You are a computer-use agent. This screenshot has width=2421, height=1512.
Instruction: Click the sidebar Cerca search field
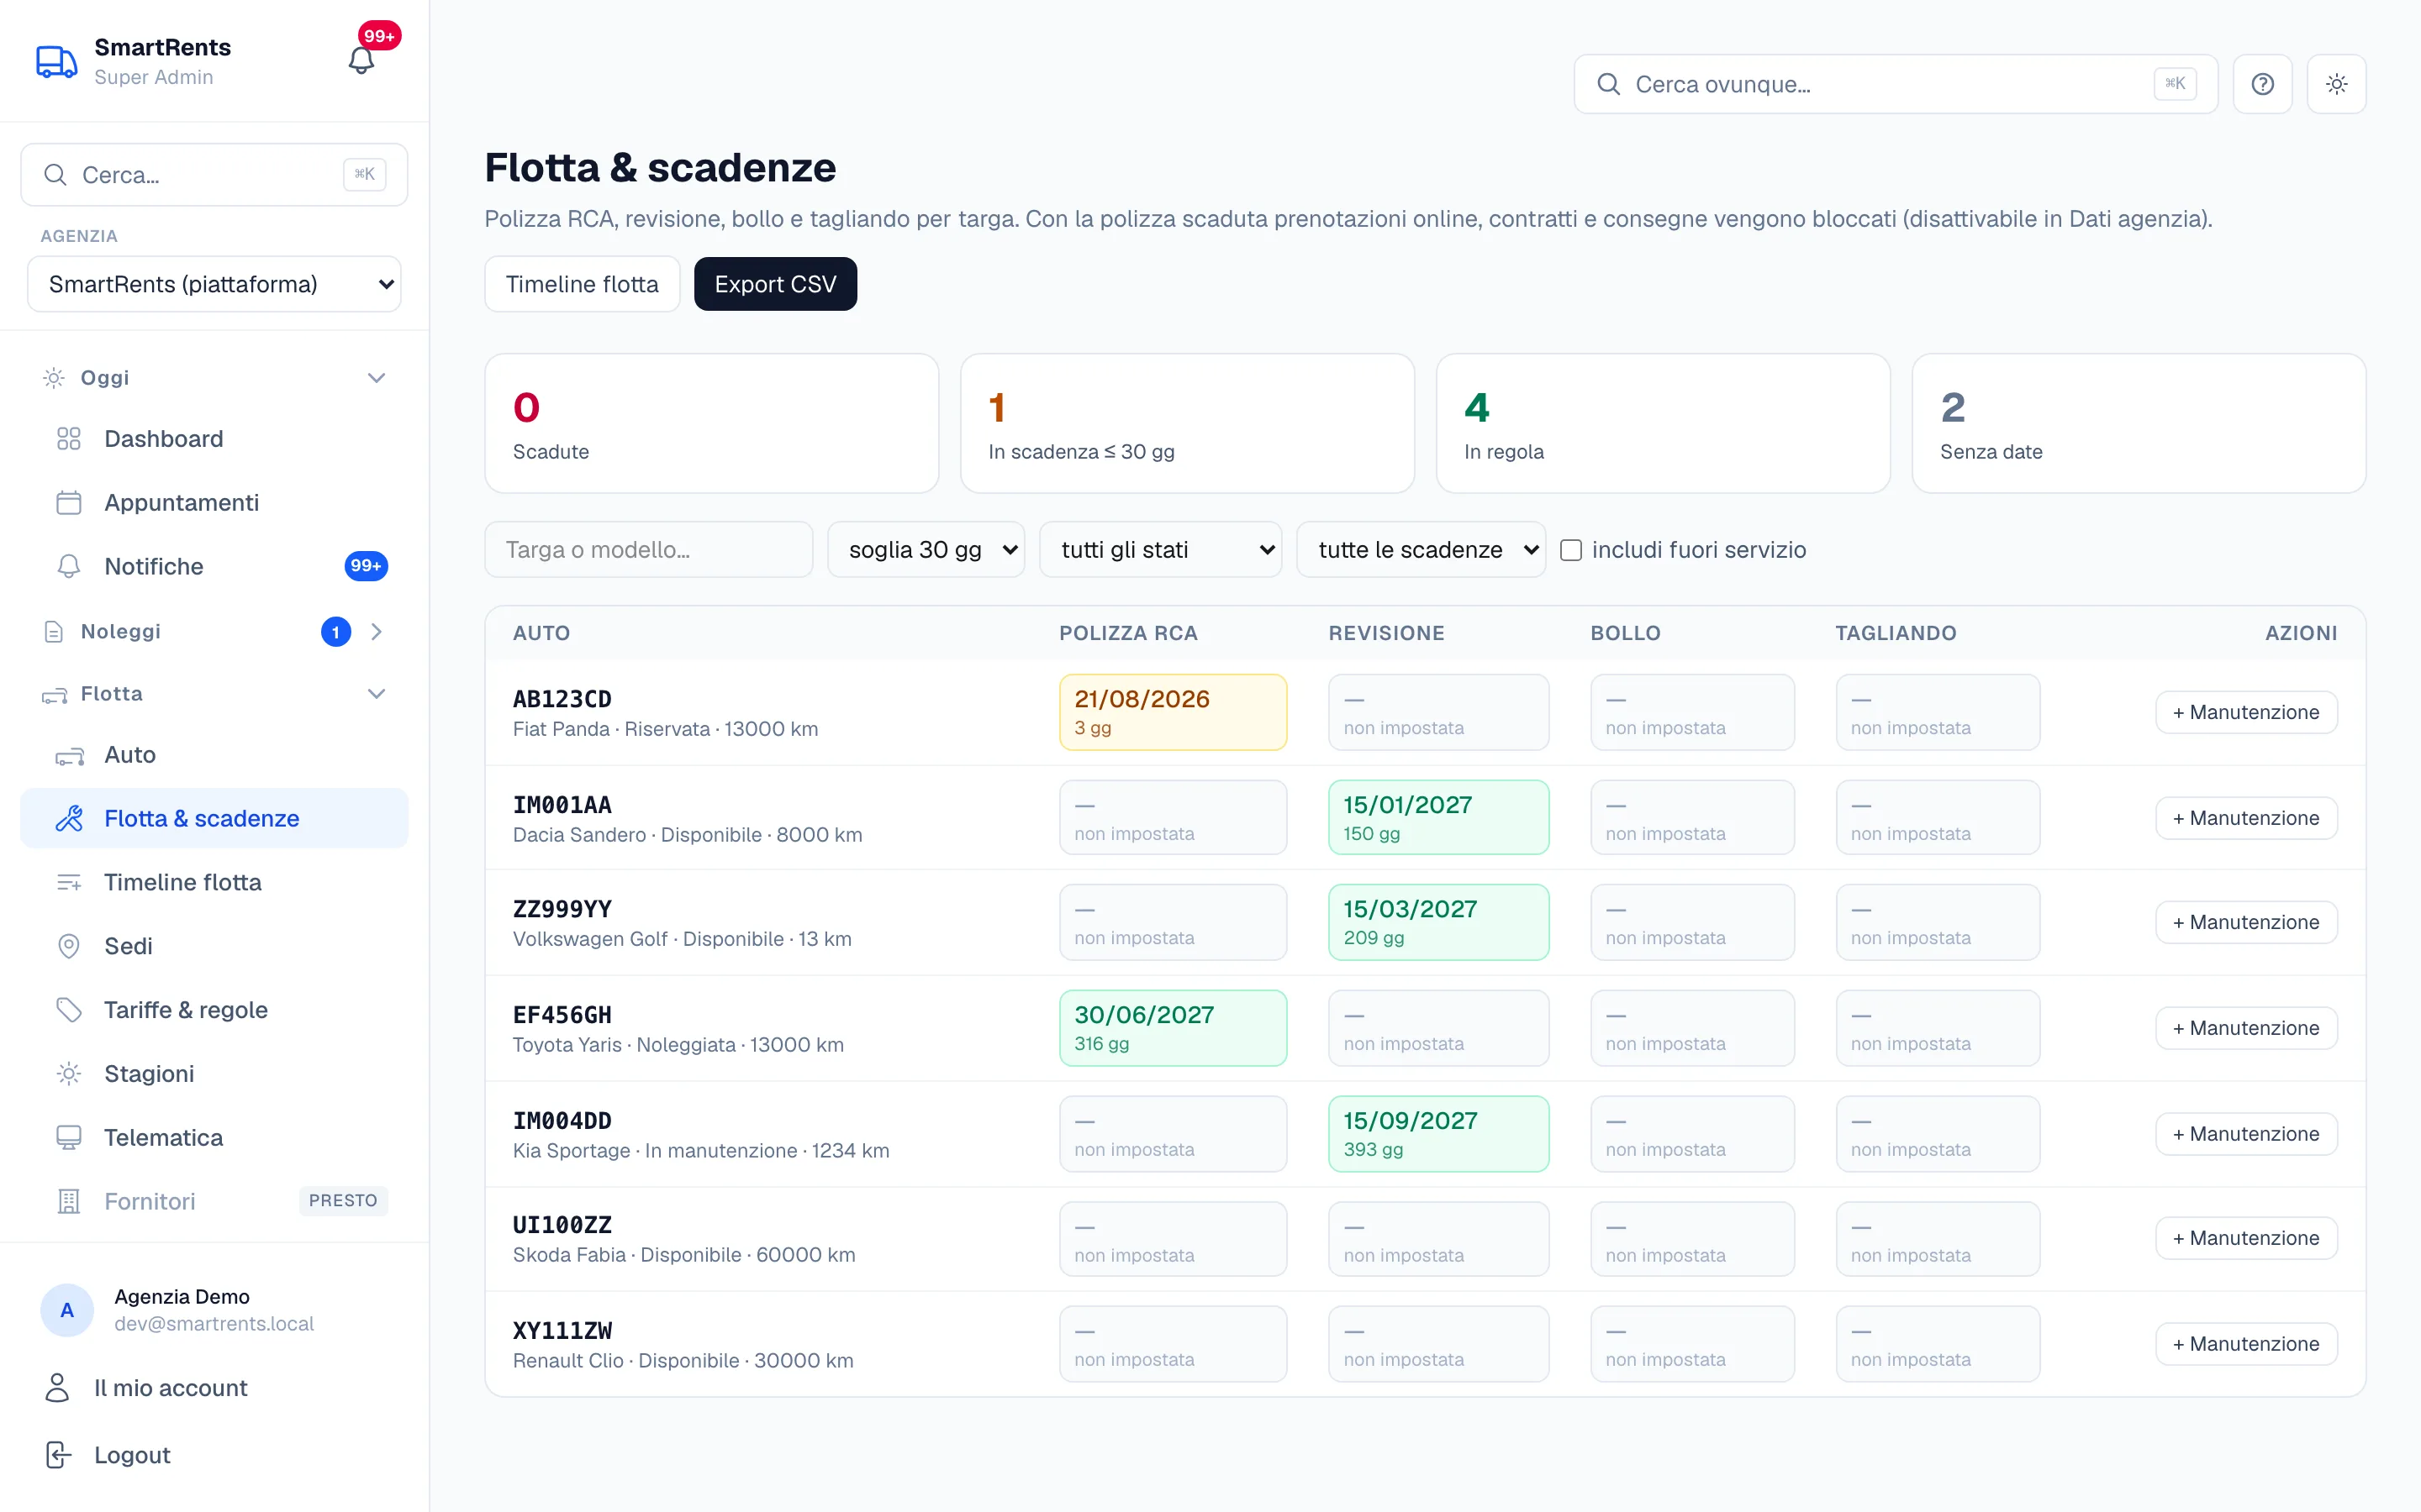(x=214, y=175)
